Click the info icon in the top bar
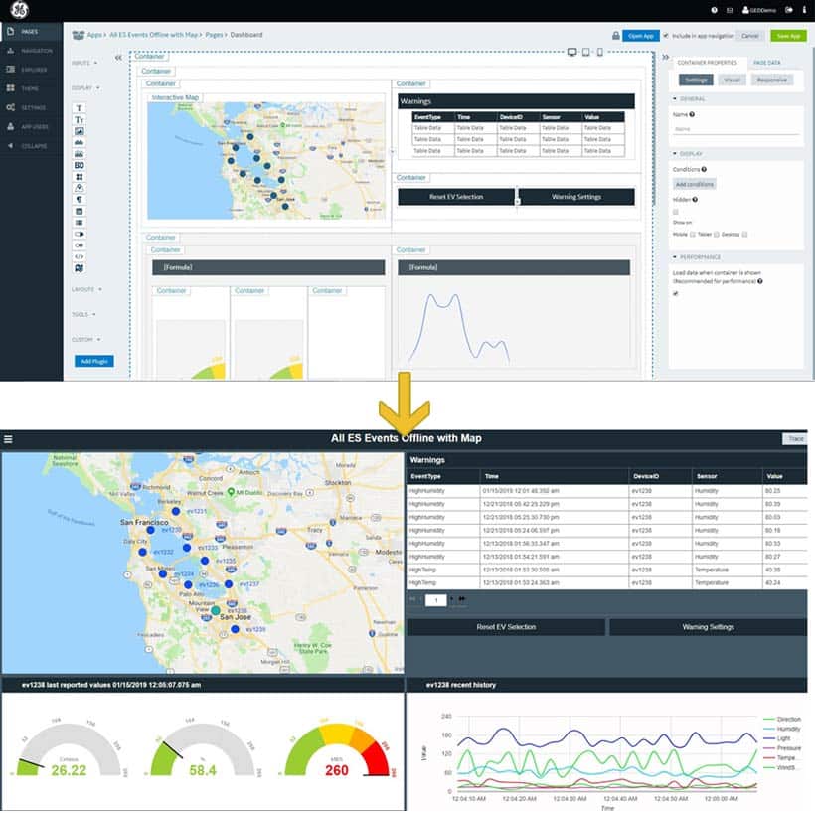 (x=805, y=10)
